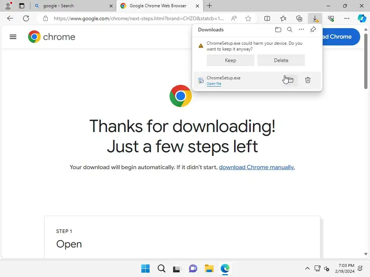Open Task View on the taskbar

[177, 268]
